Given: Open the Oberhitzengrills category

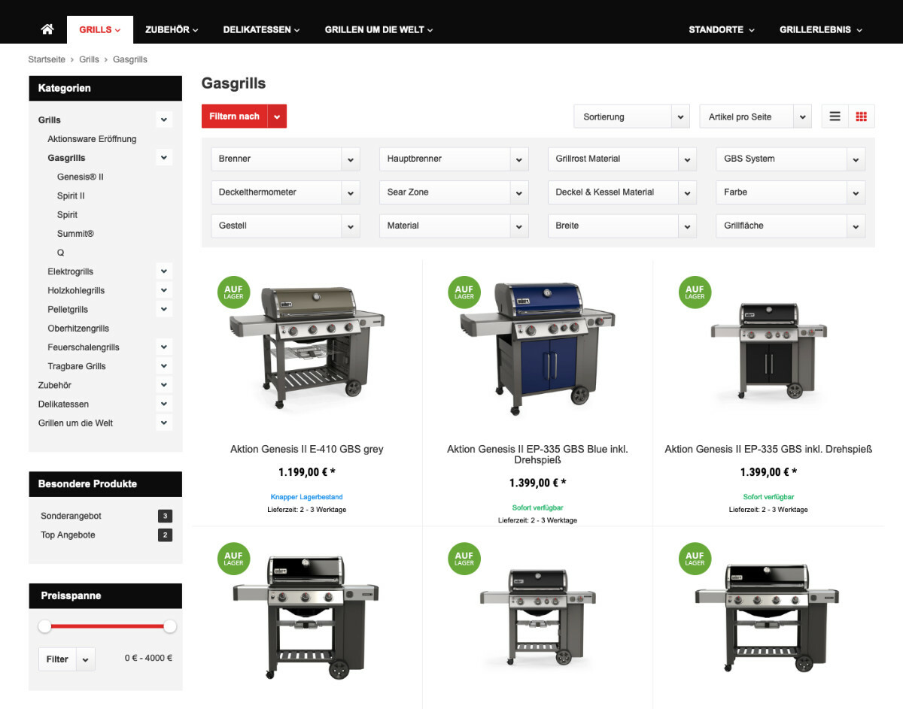Looking at the screenshot, I should click(78, 329).
